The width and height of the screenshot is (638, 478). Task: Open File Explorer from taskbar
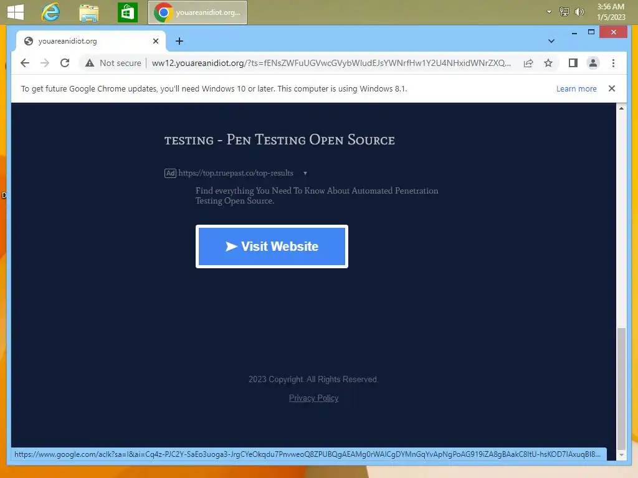[89, 12]
